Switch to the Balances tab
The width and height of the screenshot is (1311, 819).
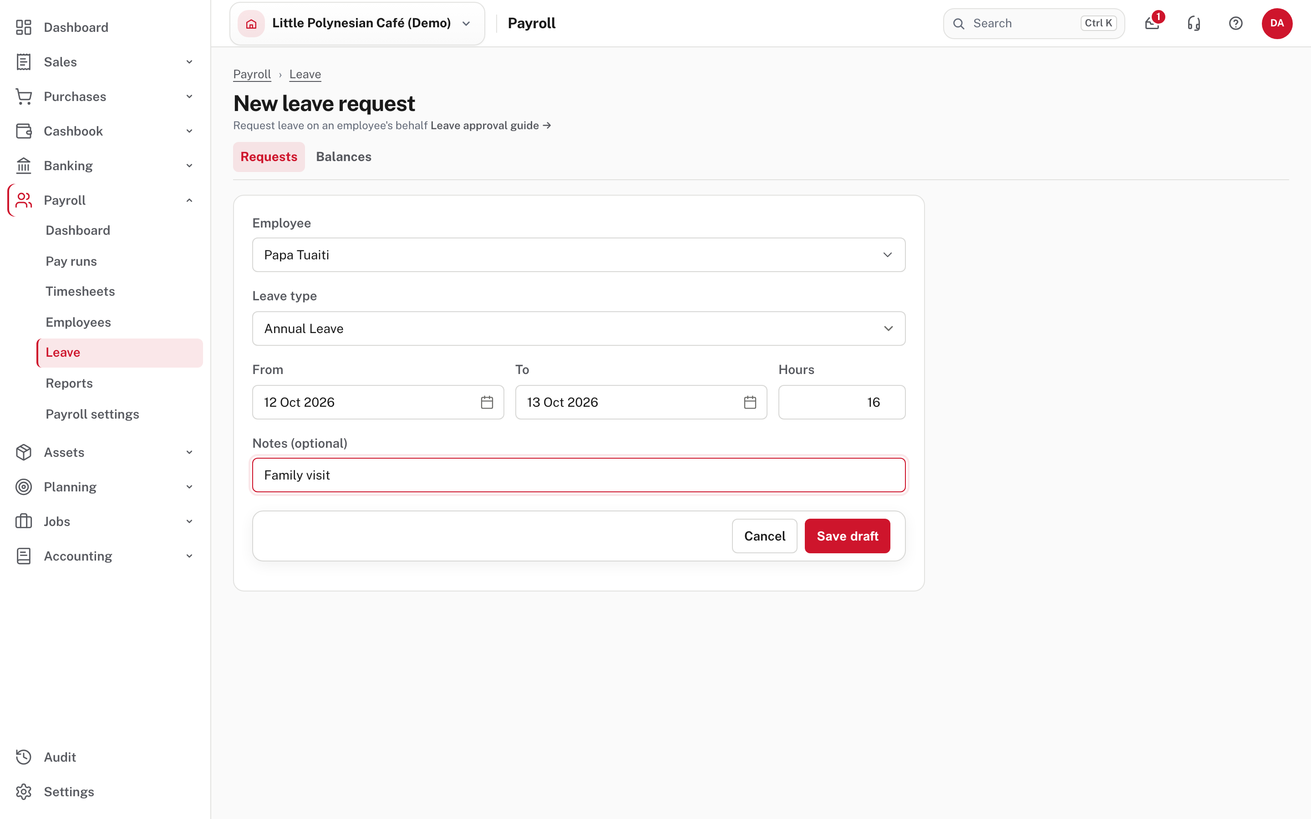click(x=344, y=157)
